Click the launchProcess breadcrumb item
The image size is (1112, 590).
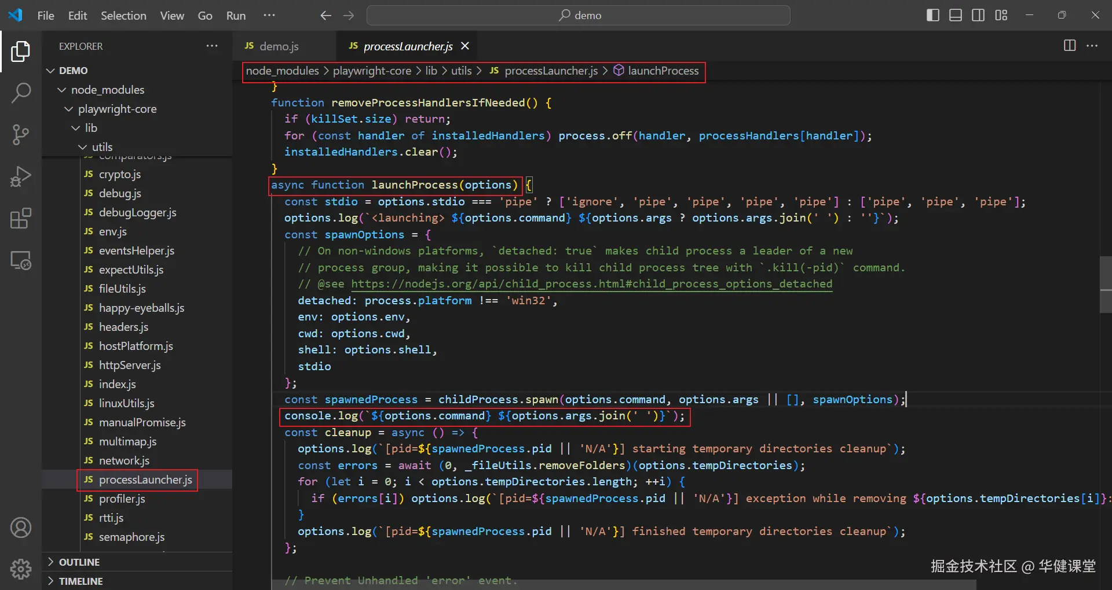click(x=663, y=71)
